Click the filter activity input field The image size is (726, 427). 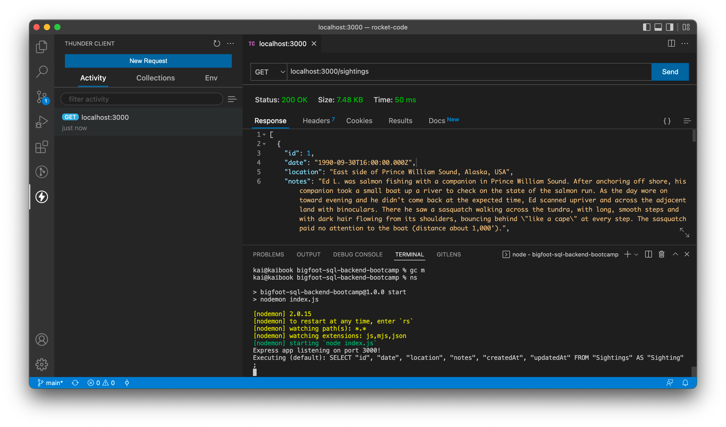[142, 99]
